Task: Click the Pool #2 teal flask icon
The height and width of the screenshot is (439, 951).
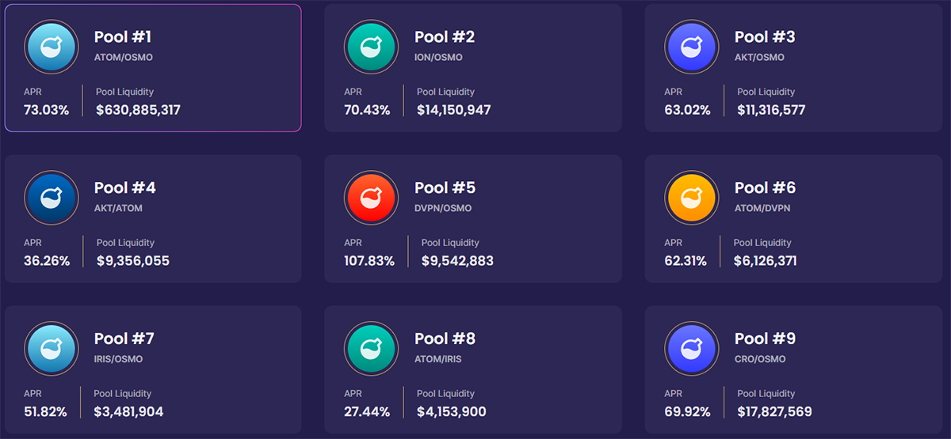Action: point(371,47)
